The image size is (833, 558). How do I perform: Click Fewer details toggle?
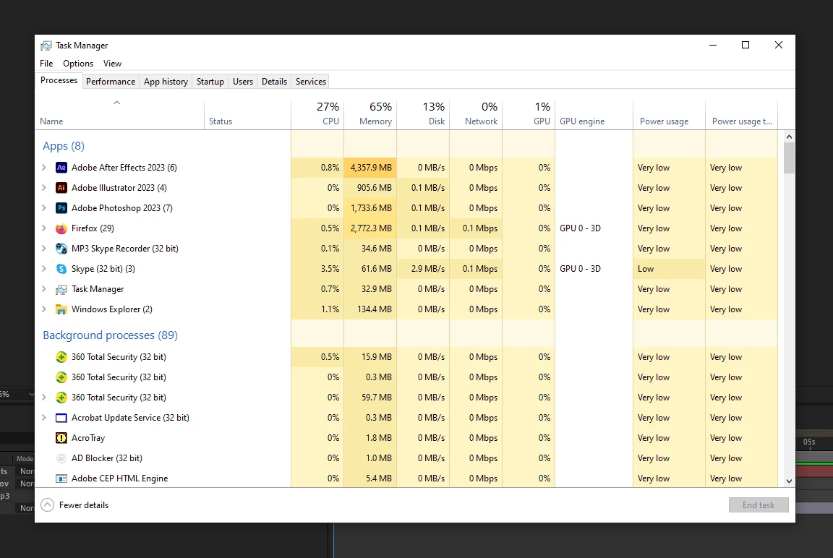point(75,505)
